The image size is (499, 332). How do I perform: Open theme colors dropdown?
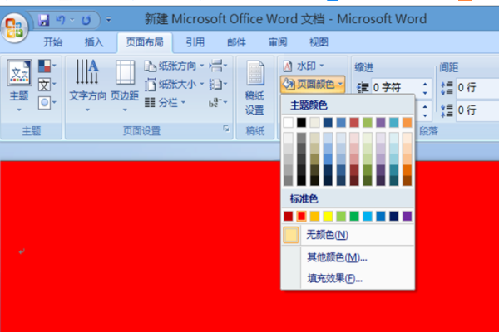[47, 66]
